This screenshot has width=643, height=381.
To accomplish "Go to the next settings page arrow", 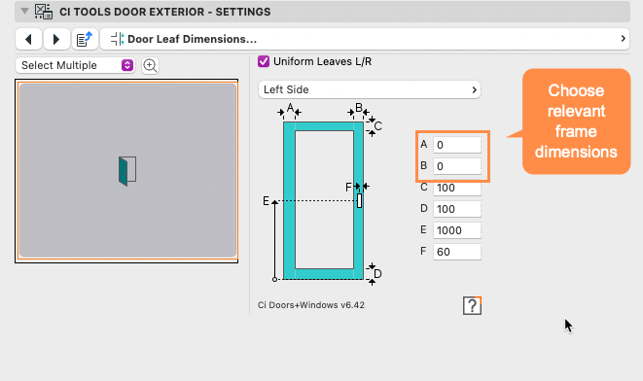I will (x=56, y=39).
